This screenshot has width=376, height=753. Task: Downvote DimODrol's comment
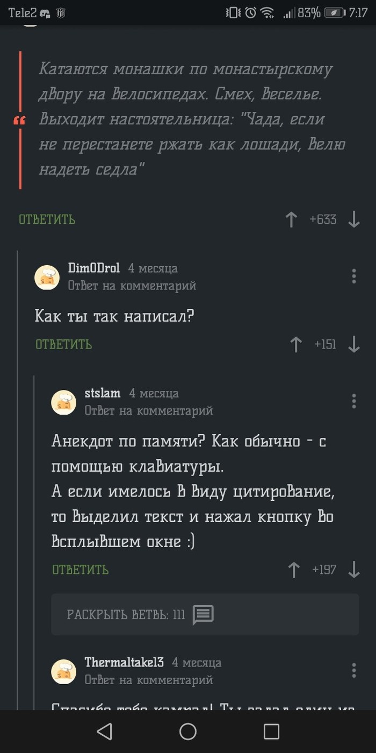point(353,344)
